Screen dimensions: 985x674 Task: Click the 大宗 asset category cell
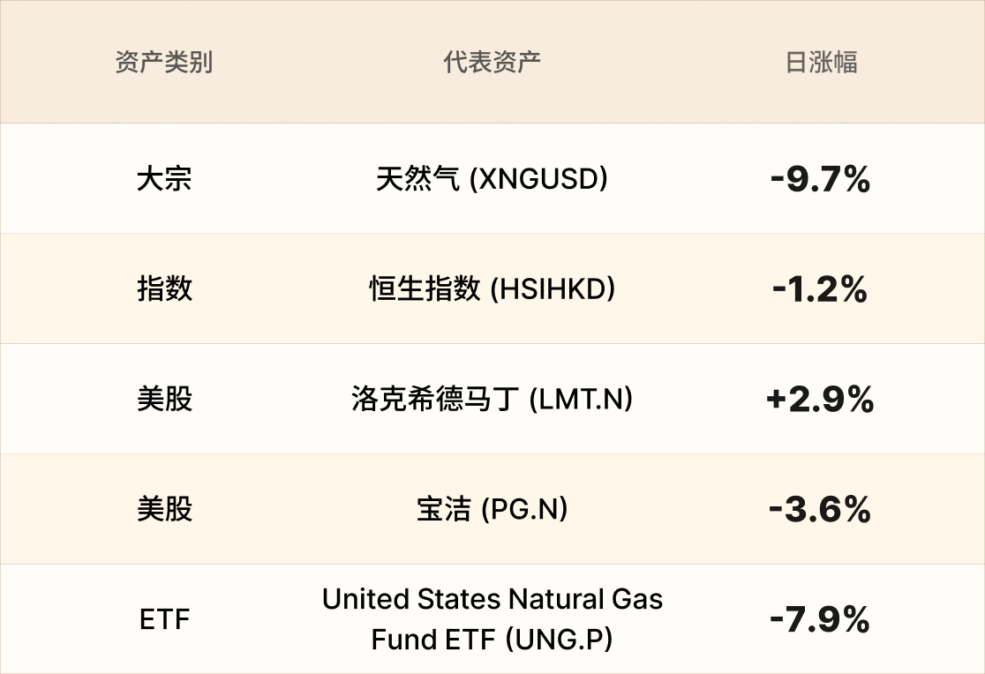[x=164, y=179]
